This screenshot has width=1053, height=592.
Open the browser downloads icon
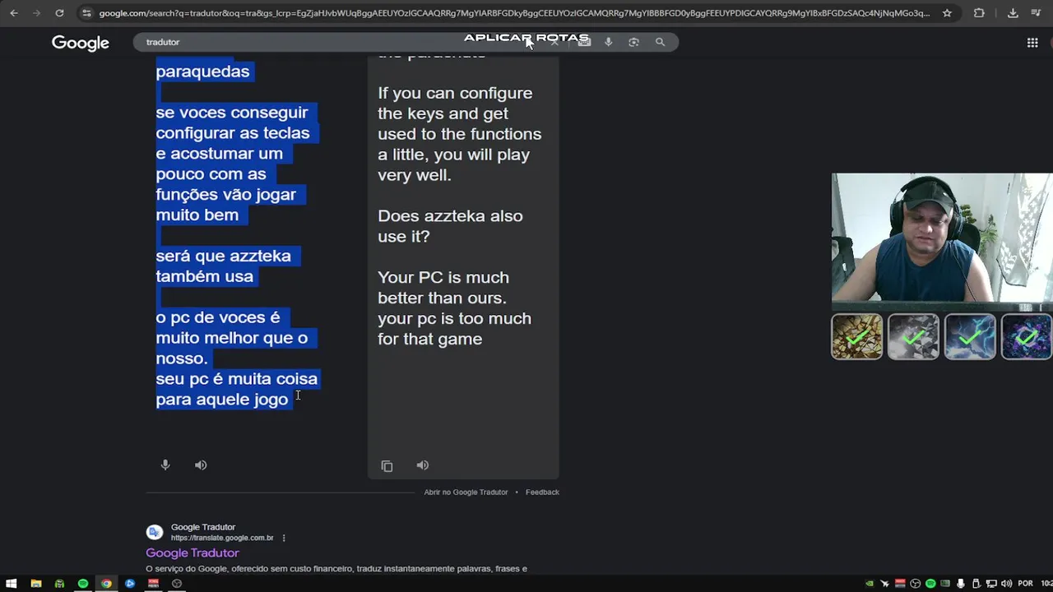pos(1013,13)
